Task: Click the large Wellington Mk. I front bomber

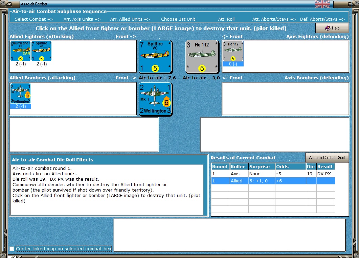Action: click(x=155, y=99)
